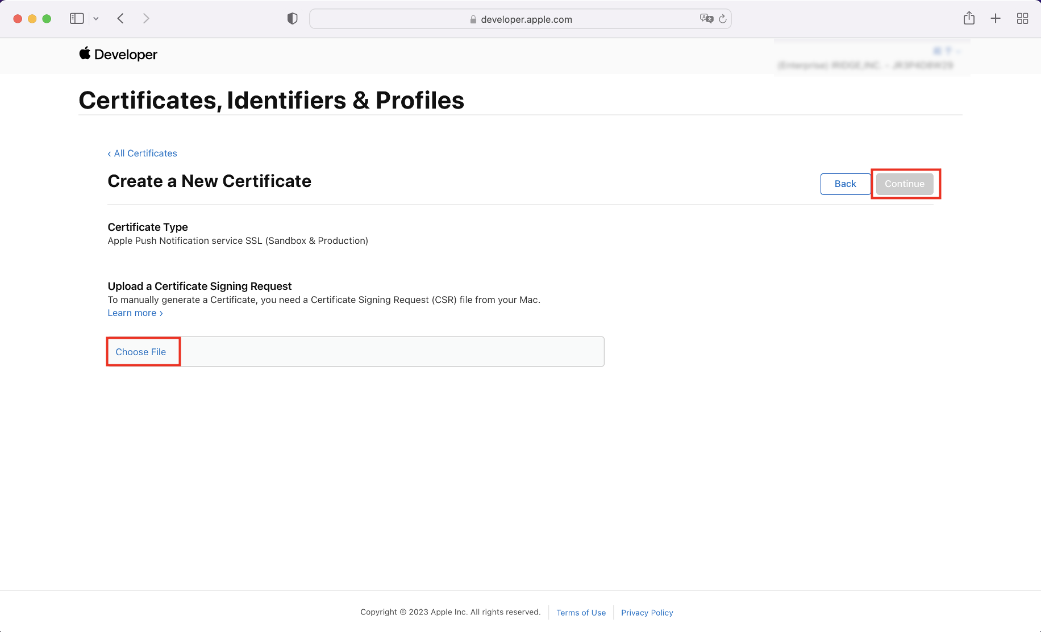Click the Continue button
The image size is (1041, 632).
pyautogui.click(x=904, y=184)
